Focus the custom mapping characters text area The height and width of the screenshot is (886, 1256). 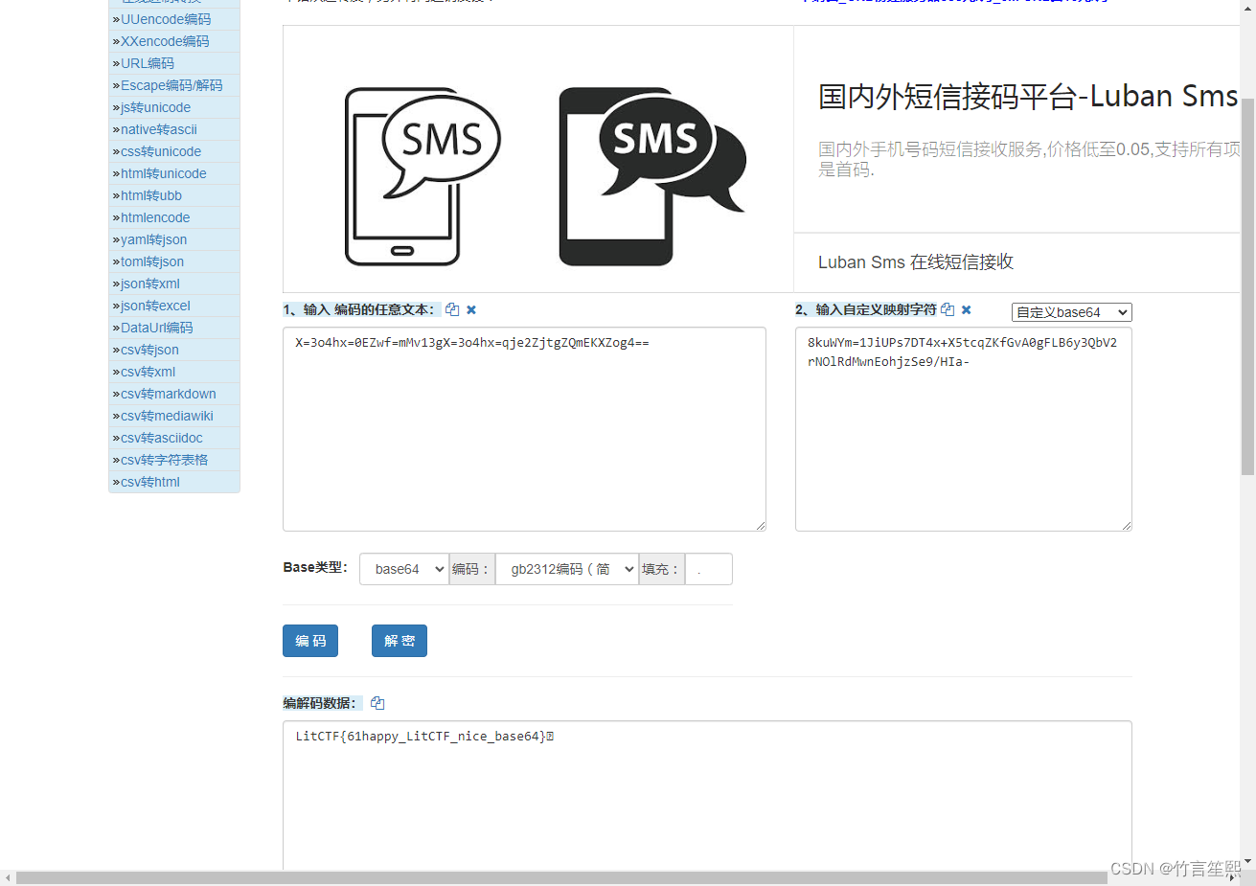pos(964,429)
